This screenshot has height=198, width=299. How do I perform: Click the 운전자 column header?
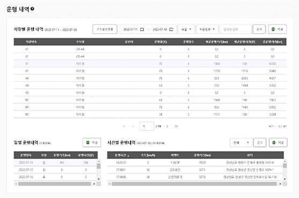click(x=129, y=41)
